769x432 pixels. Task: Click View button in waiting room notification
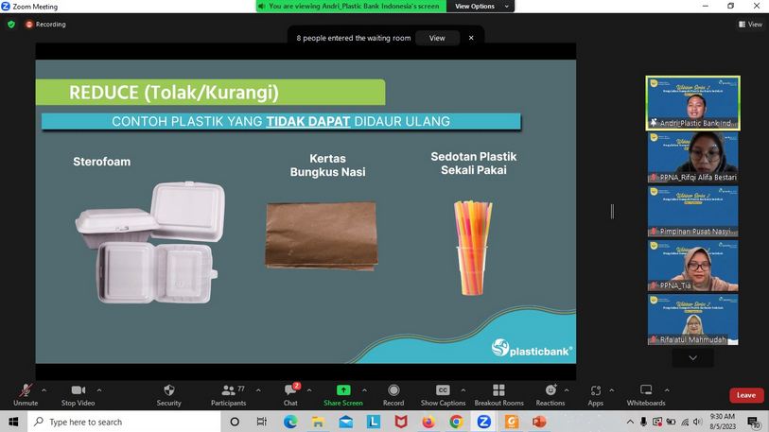point(437,38)
